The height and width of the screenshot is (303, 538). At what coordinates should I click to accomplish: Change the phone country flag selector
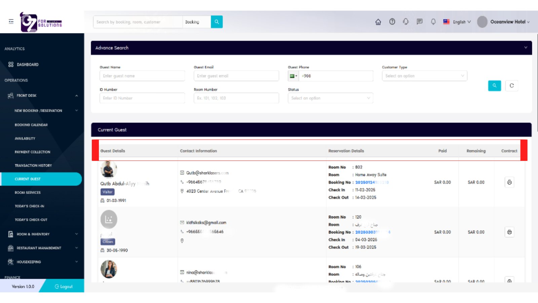[293, 76]
